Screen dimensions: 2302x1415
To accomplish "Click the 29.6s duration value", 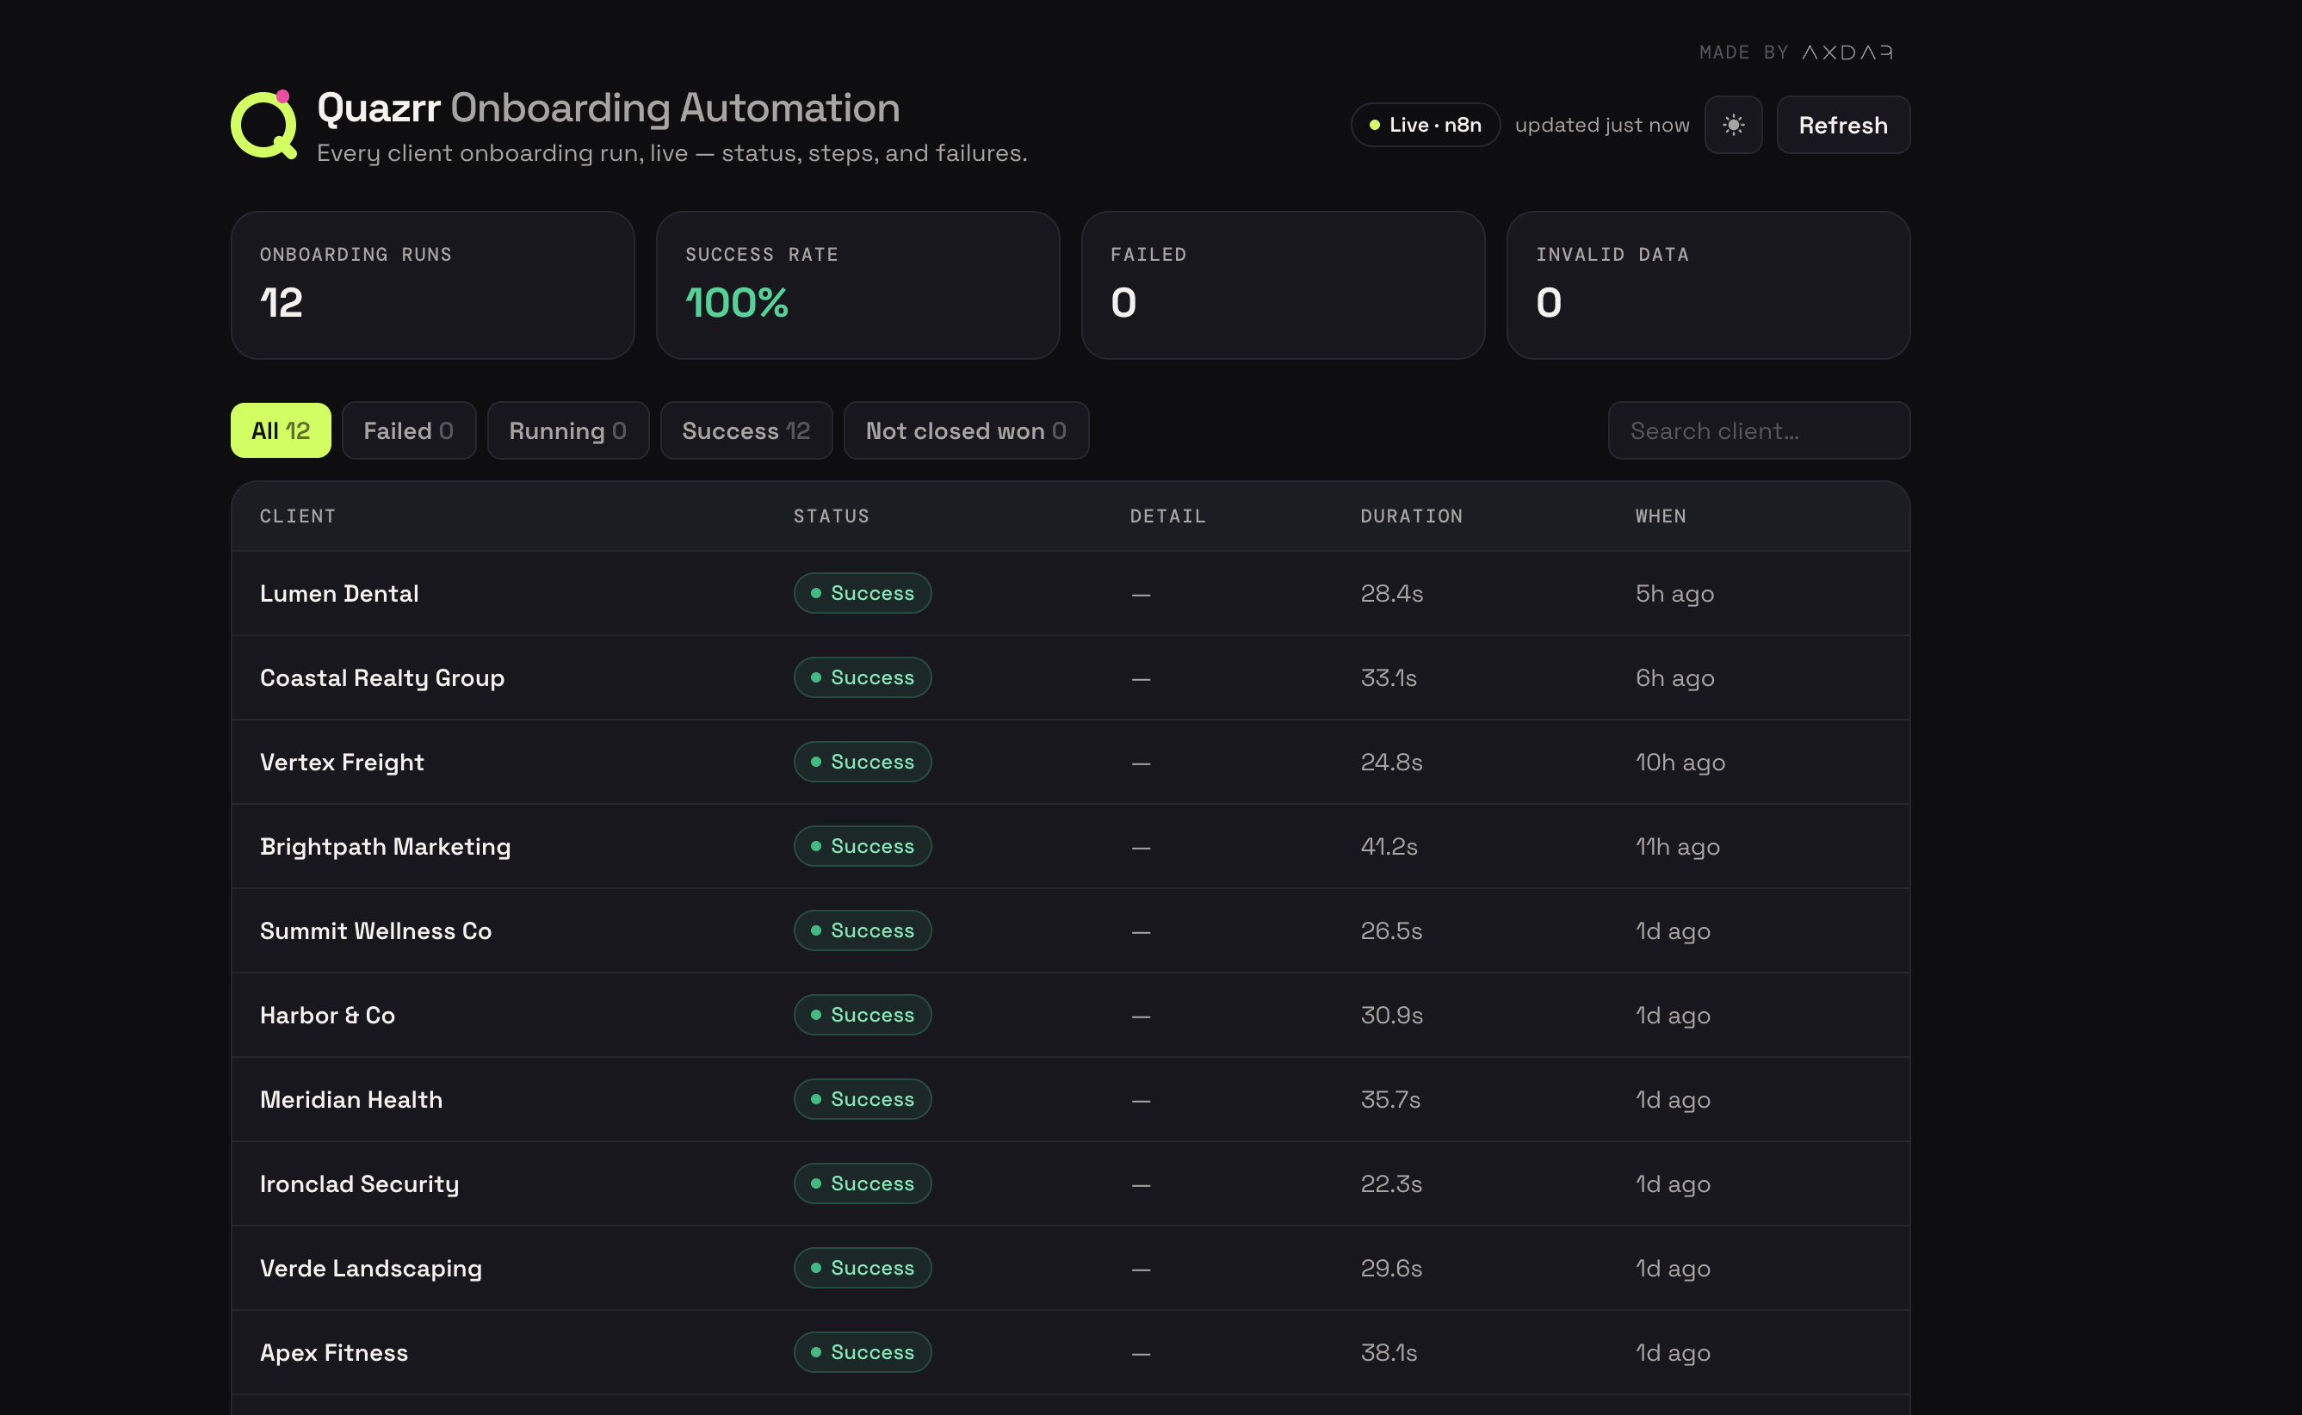I will [1391, 1268].
